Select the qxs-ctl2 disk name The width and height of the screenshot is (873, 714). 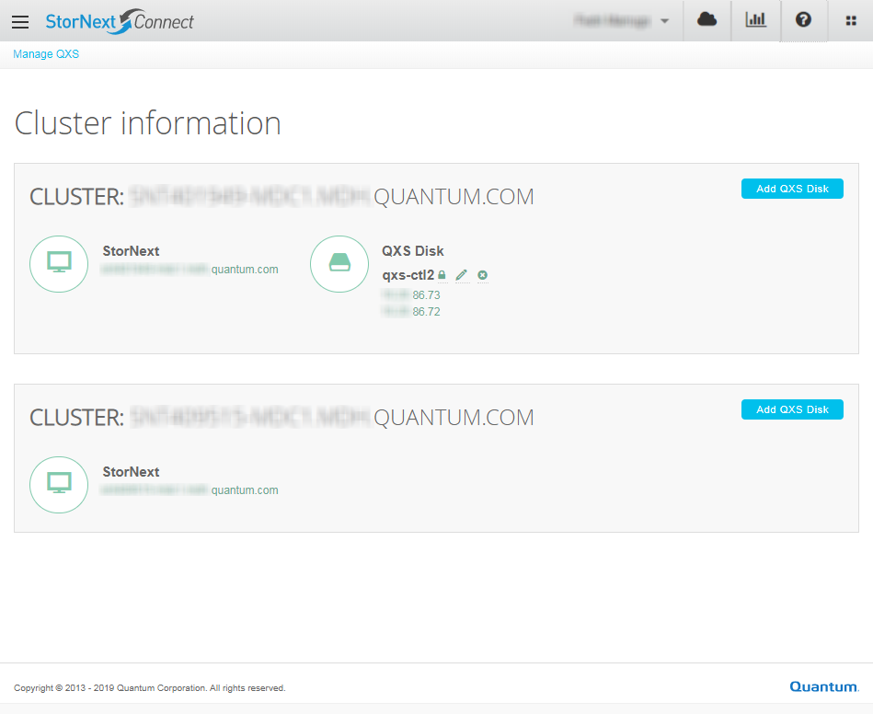pyautogui.click(x=408, y=275)
